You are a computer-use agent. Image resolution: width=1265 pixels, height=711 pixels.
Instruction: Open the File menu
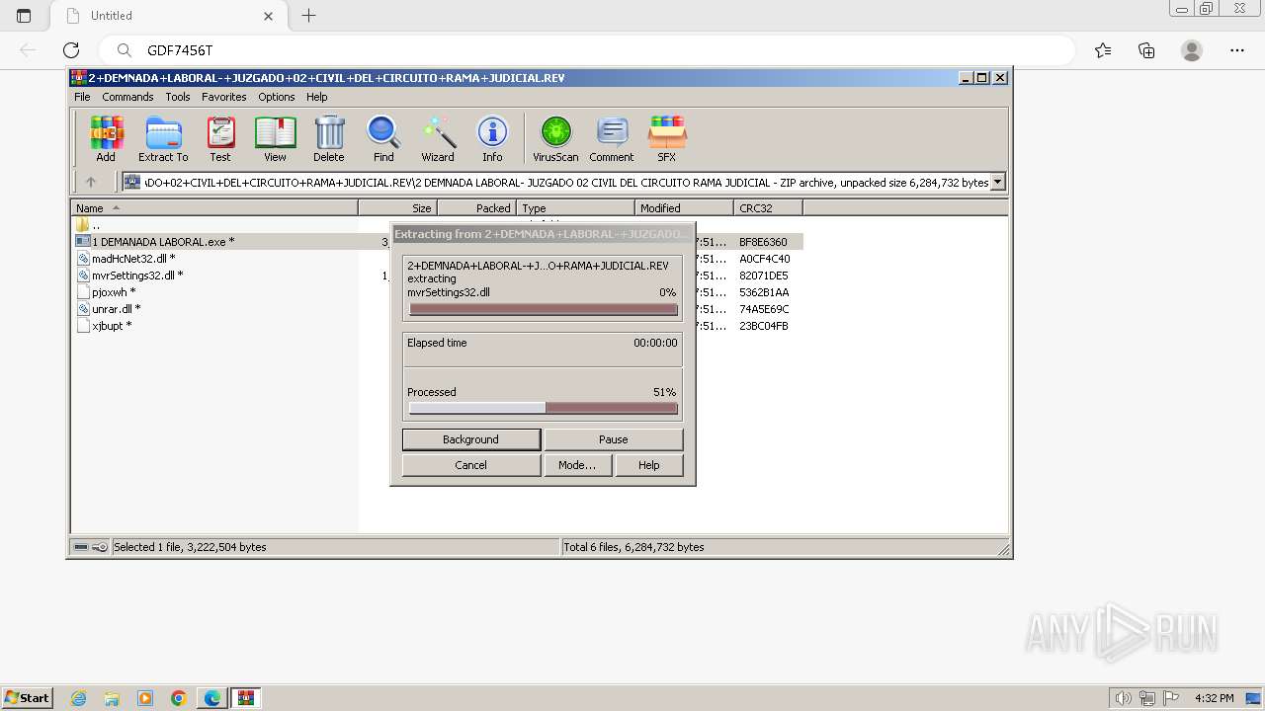[x=82, y=97]
